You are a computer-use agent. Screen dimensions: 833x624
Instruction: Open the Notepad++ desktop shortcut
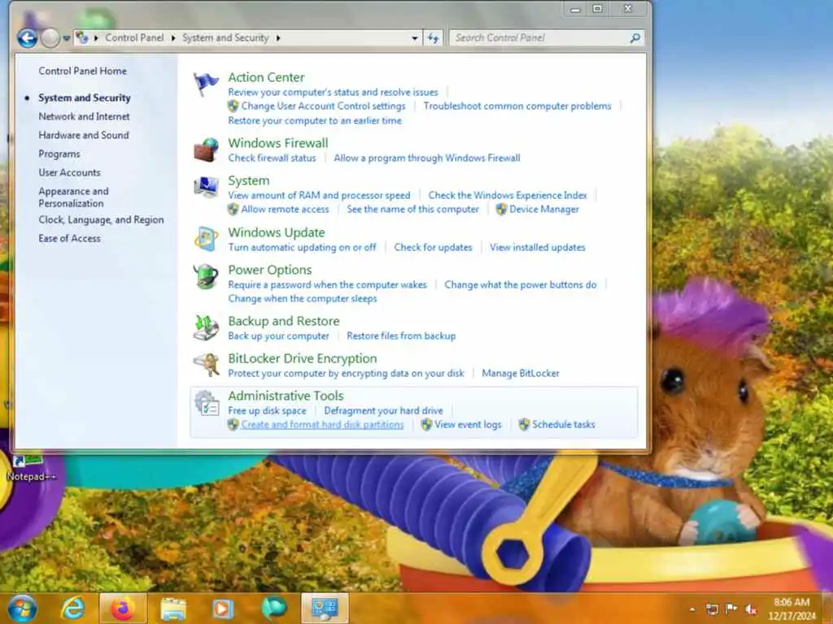click(30, 467)
